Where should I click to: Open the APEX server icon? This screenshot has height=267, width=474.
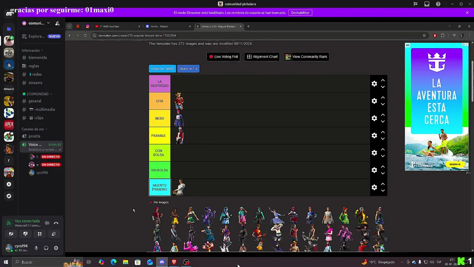pyautogui.click(x=9, y=125)
